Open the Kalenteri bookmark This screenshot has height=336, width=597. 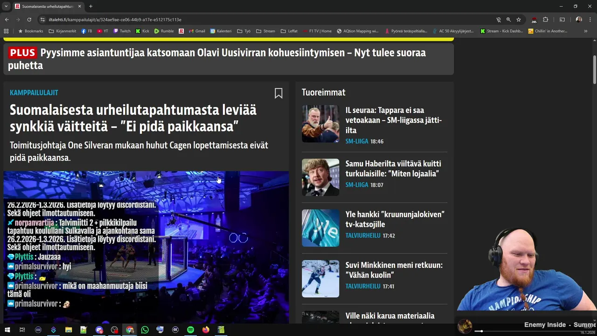coord(221,31)
